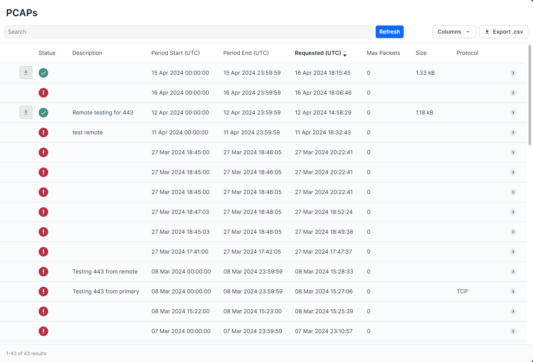This screenshot has width=533, height=362.
Task: Expand row requested at 27 Mar 18:52:24
Action: pyautogui.click(x=513, y=212)
